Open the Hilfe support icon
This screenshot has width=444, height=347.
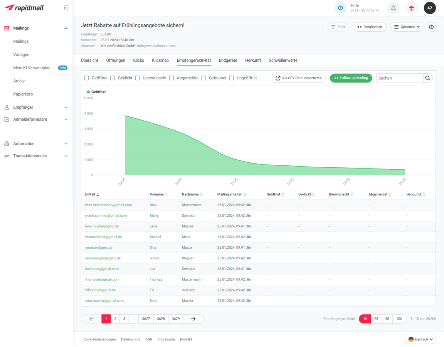340,8
